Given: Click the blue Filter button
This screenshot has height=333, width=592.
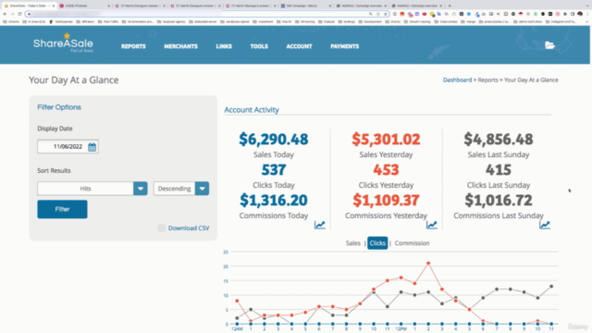Looking at the screenshot, I should [x=62, y=209].
